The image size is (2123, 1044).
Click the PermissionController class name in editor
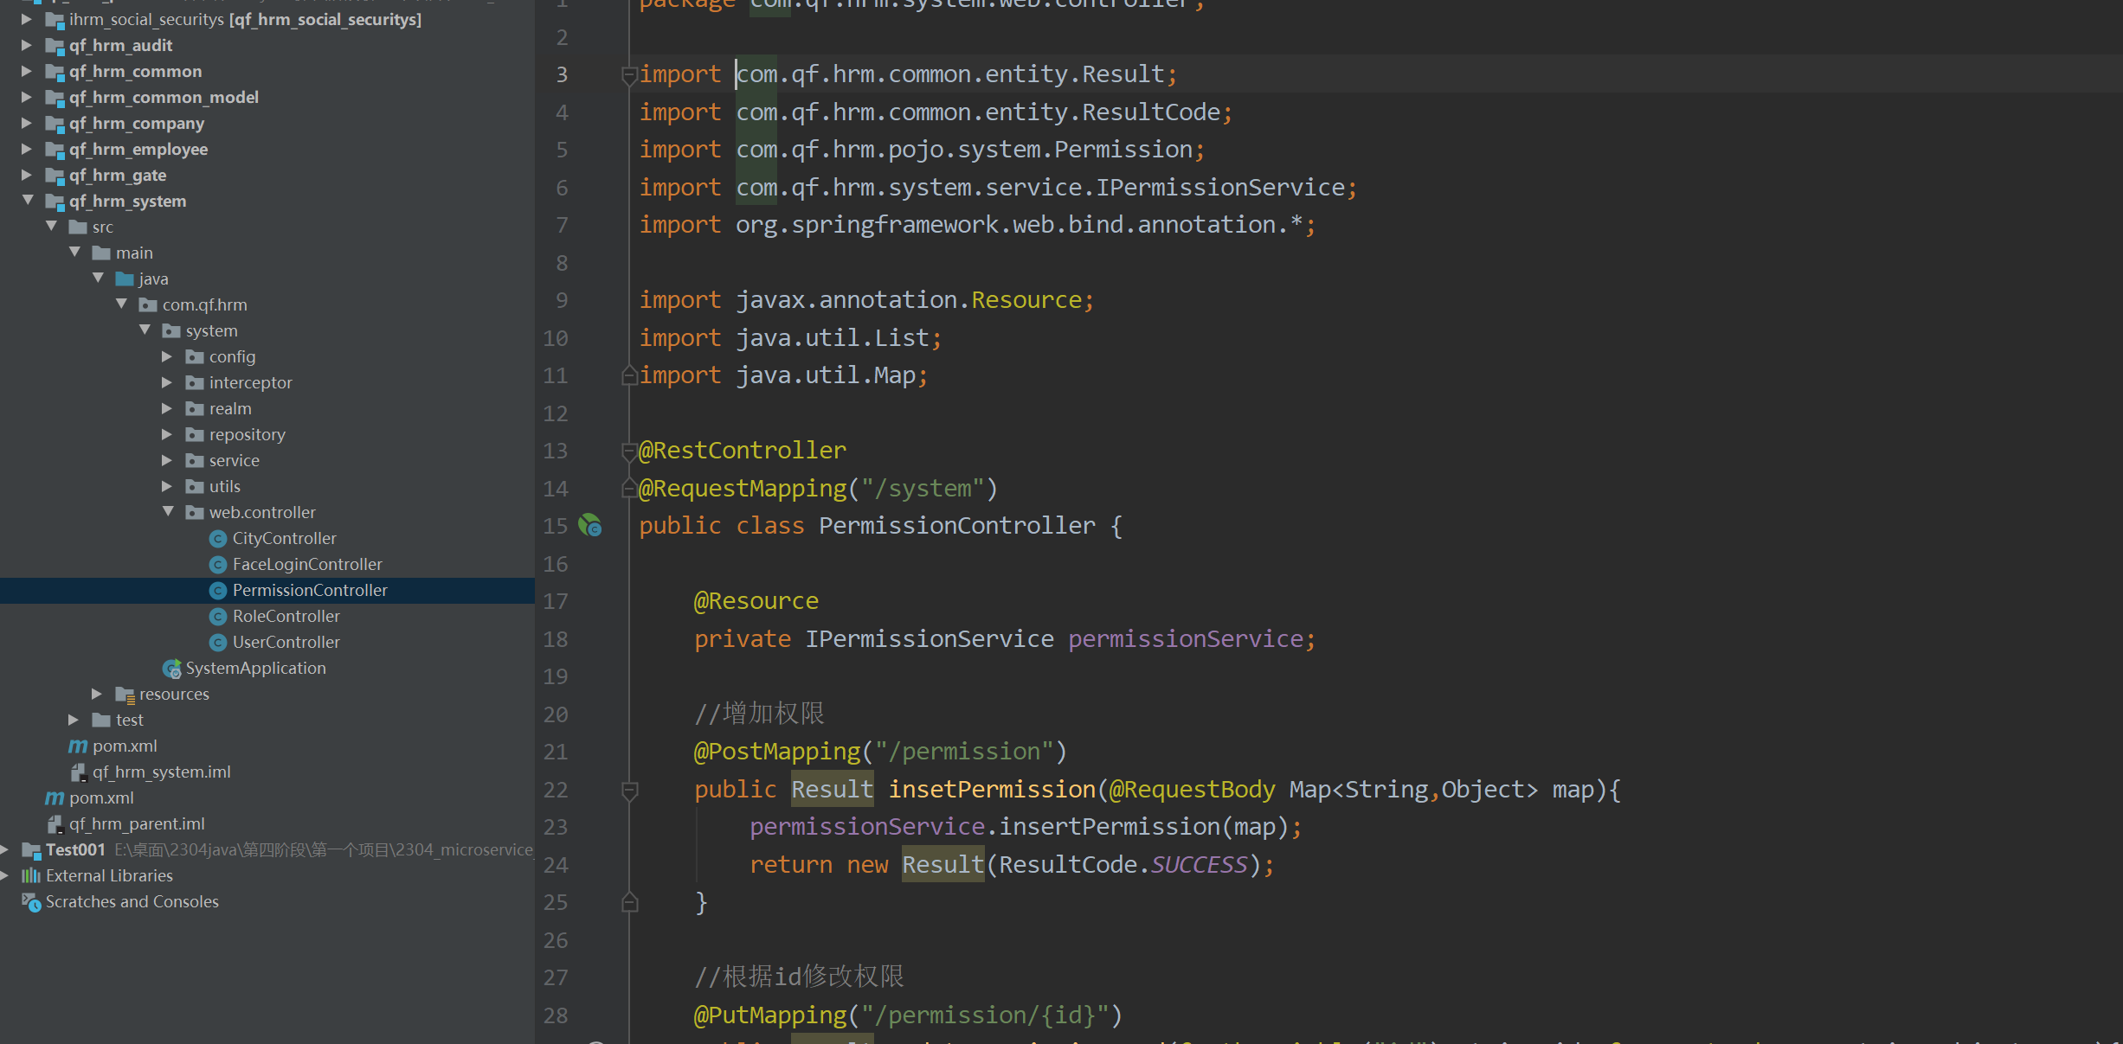[x=957, y=526]
